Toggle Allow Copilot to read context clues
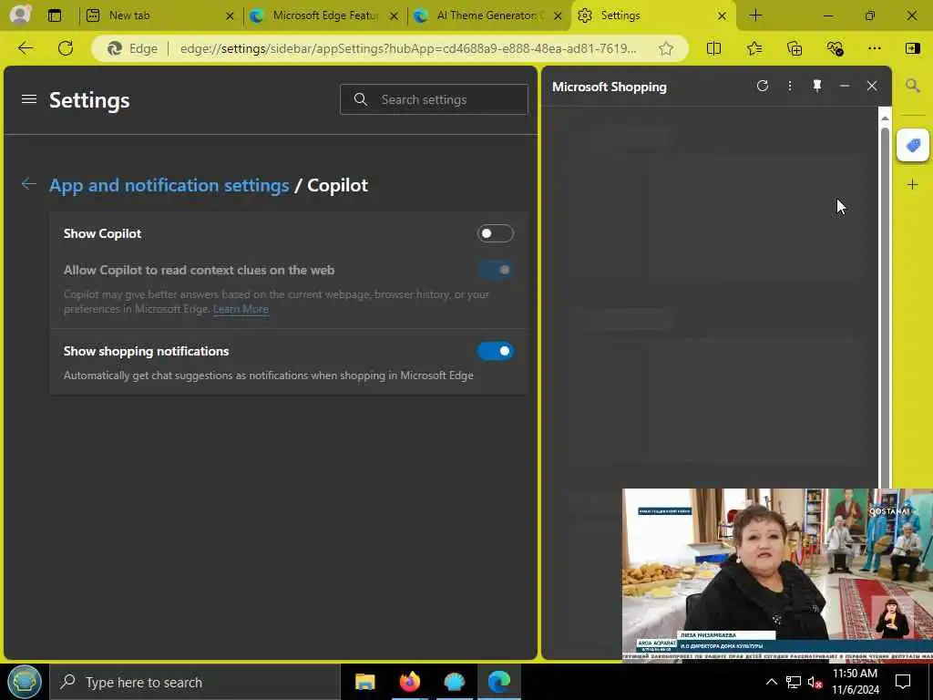Image resolution: width=933 pixels, height=700 pixels. (495, 270)
